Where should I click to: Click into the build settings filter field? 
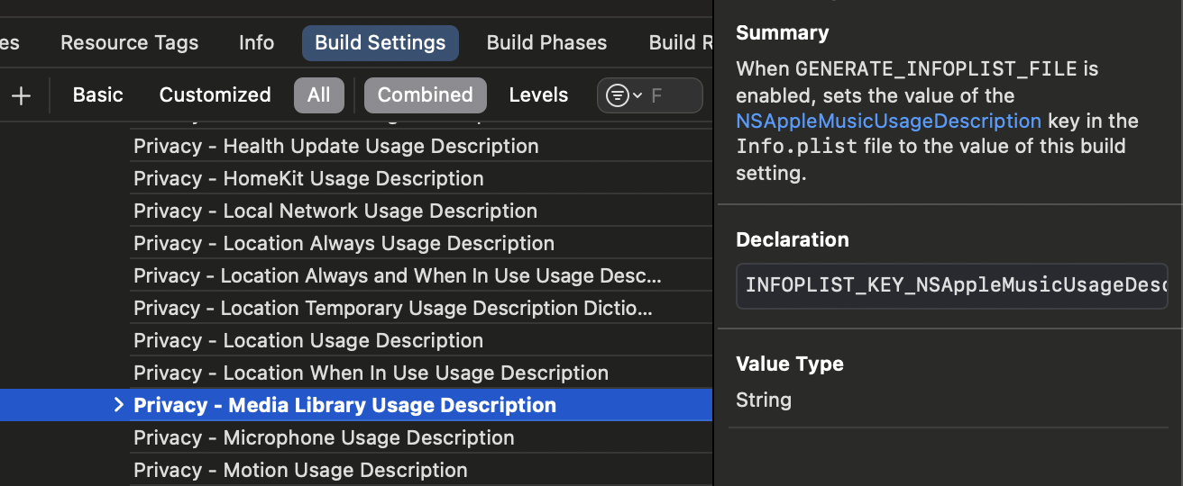672,95
